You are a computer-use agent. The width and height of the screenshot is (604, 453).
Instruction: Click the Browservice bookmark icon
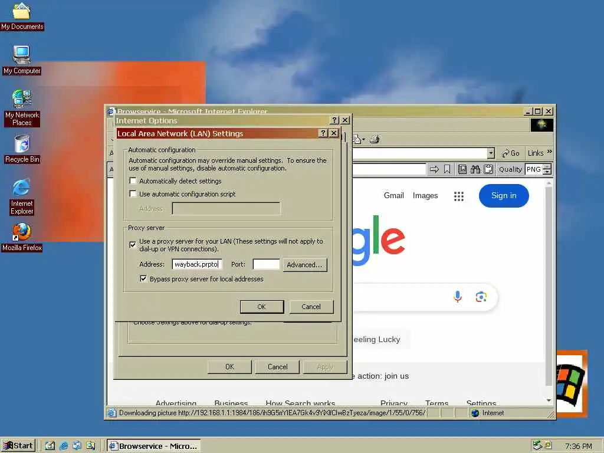[x=447, y=169]
